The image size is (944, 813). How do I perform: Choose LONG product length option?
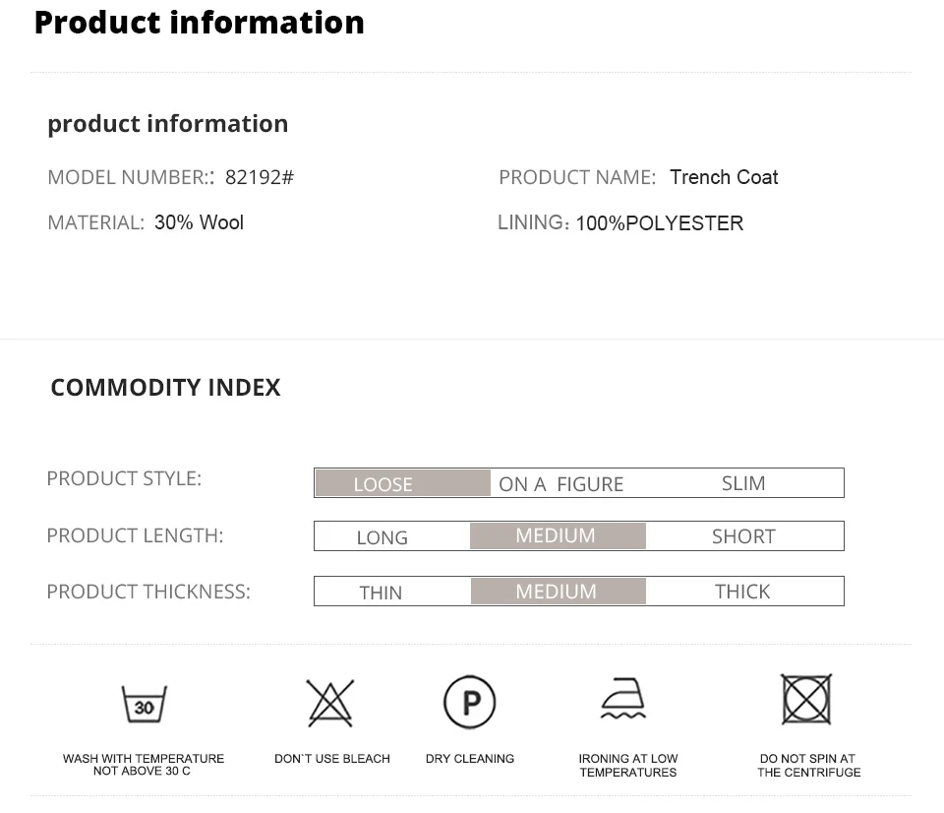point(383,537)
